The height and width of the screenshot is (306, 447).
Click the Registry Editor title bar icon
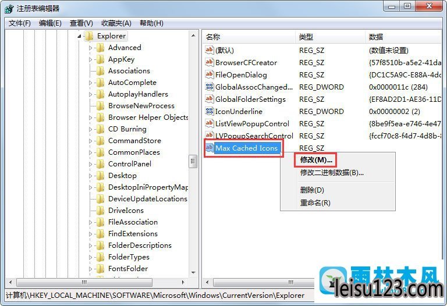pyautogui.click(x=9, y=9)
